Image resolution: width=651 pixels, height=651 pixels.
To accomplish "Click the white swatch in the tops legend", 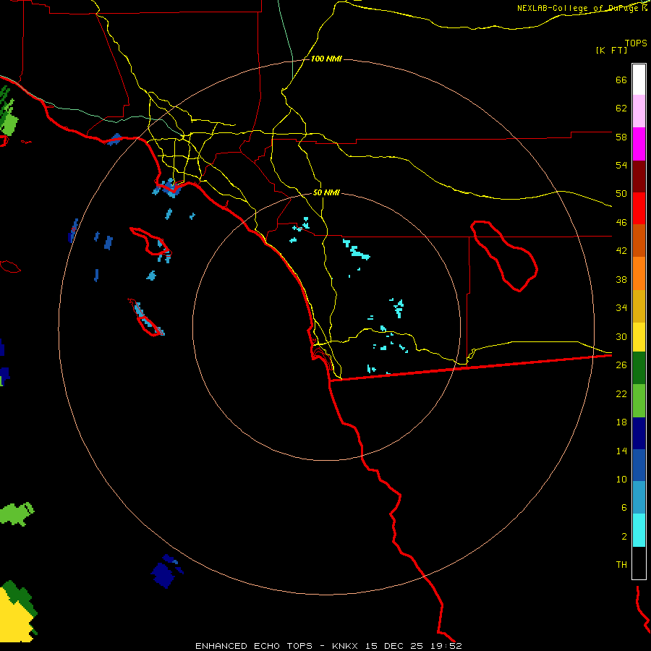I will point(639,80).
